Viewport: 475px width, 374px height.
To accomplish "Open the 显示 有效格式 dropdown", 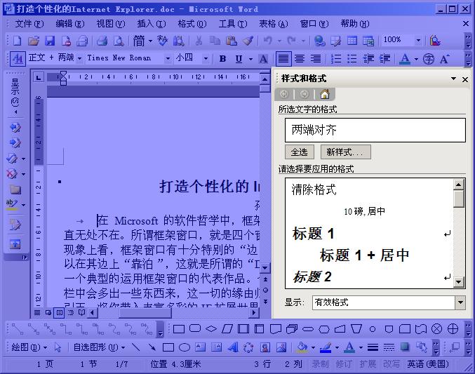I will point(460,302).
